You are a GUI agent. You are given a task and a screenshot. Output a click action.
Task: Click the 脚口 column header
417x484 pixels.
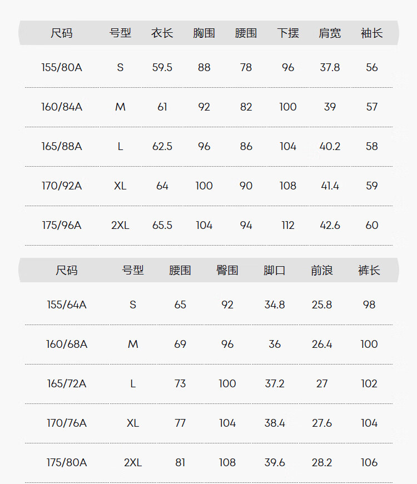pos(275,271)
